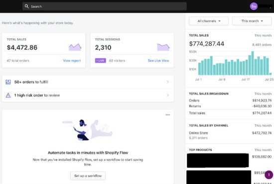Click the orders to fulfill inbox icon
Screen dimensions: 274x184
point(8,82)
